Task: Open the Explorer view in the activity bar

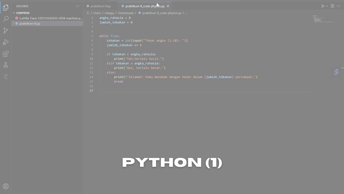Action: pyautogui.click(x=6, y=8)
